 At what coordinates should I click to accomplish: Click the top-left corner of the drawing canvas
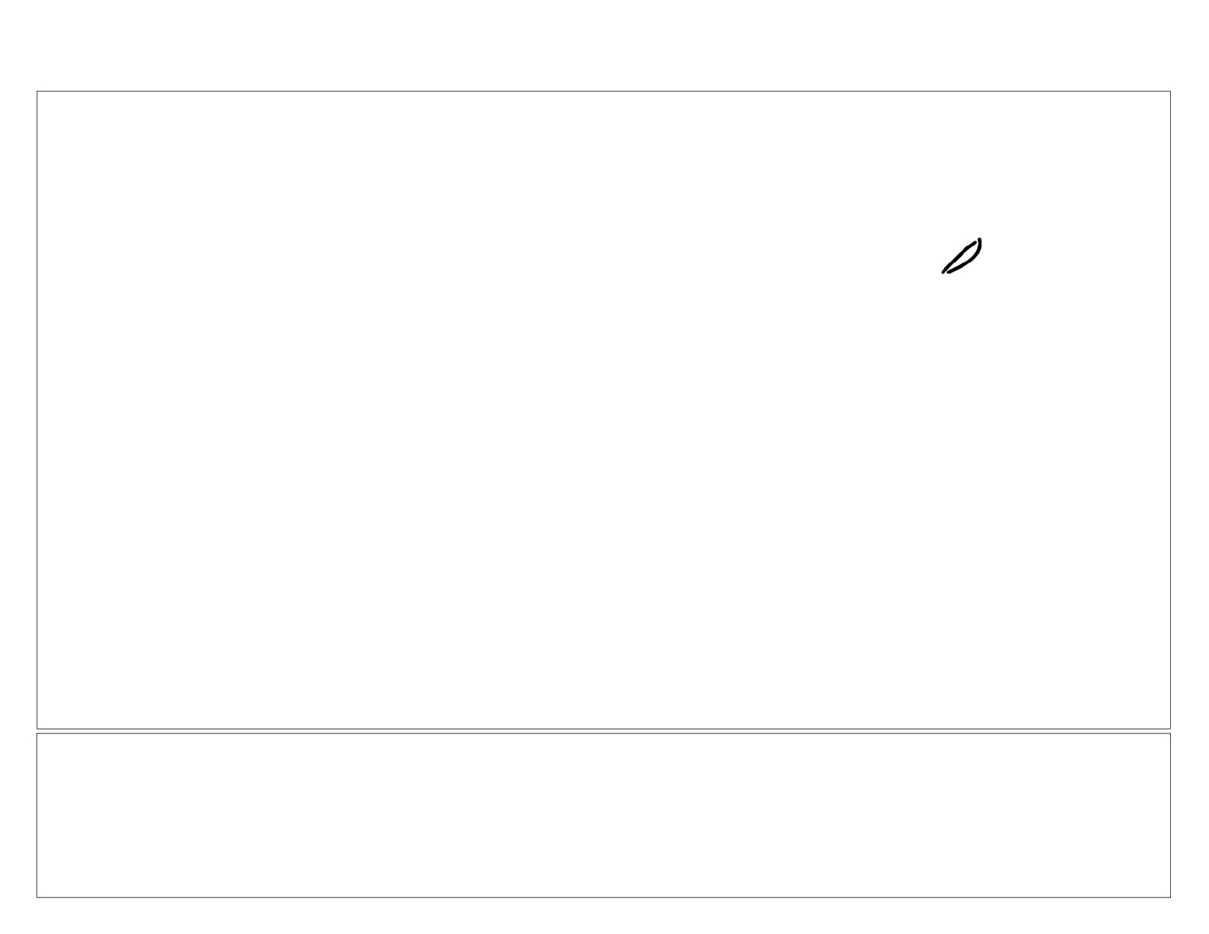(x=37, y=92)
